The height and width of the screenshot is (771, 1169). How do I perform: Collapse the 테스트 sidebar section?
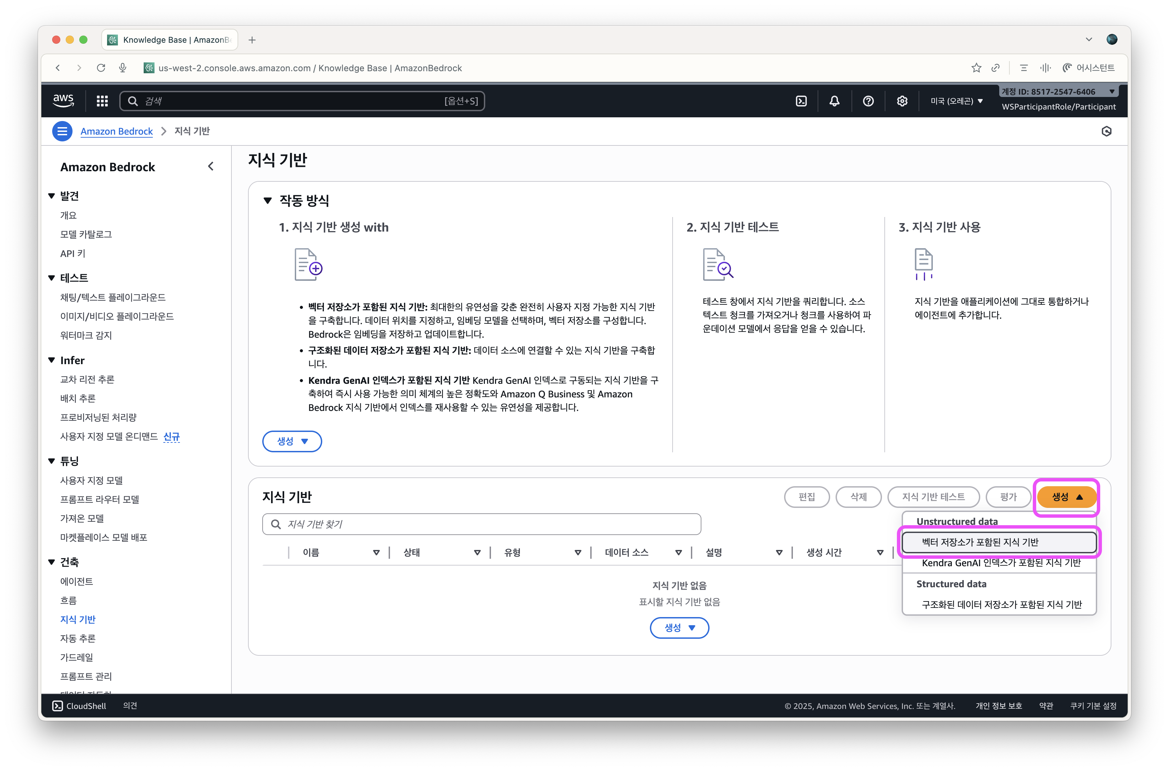52,278
